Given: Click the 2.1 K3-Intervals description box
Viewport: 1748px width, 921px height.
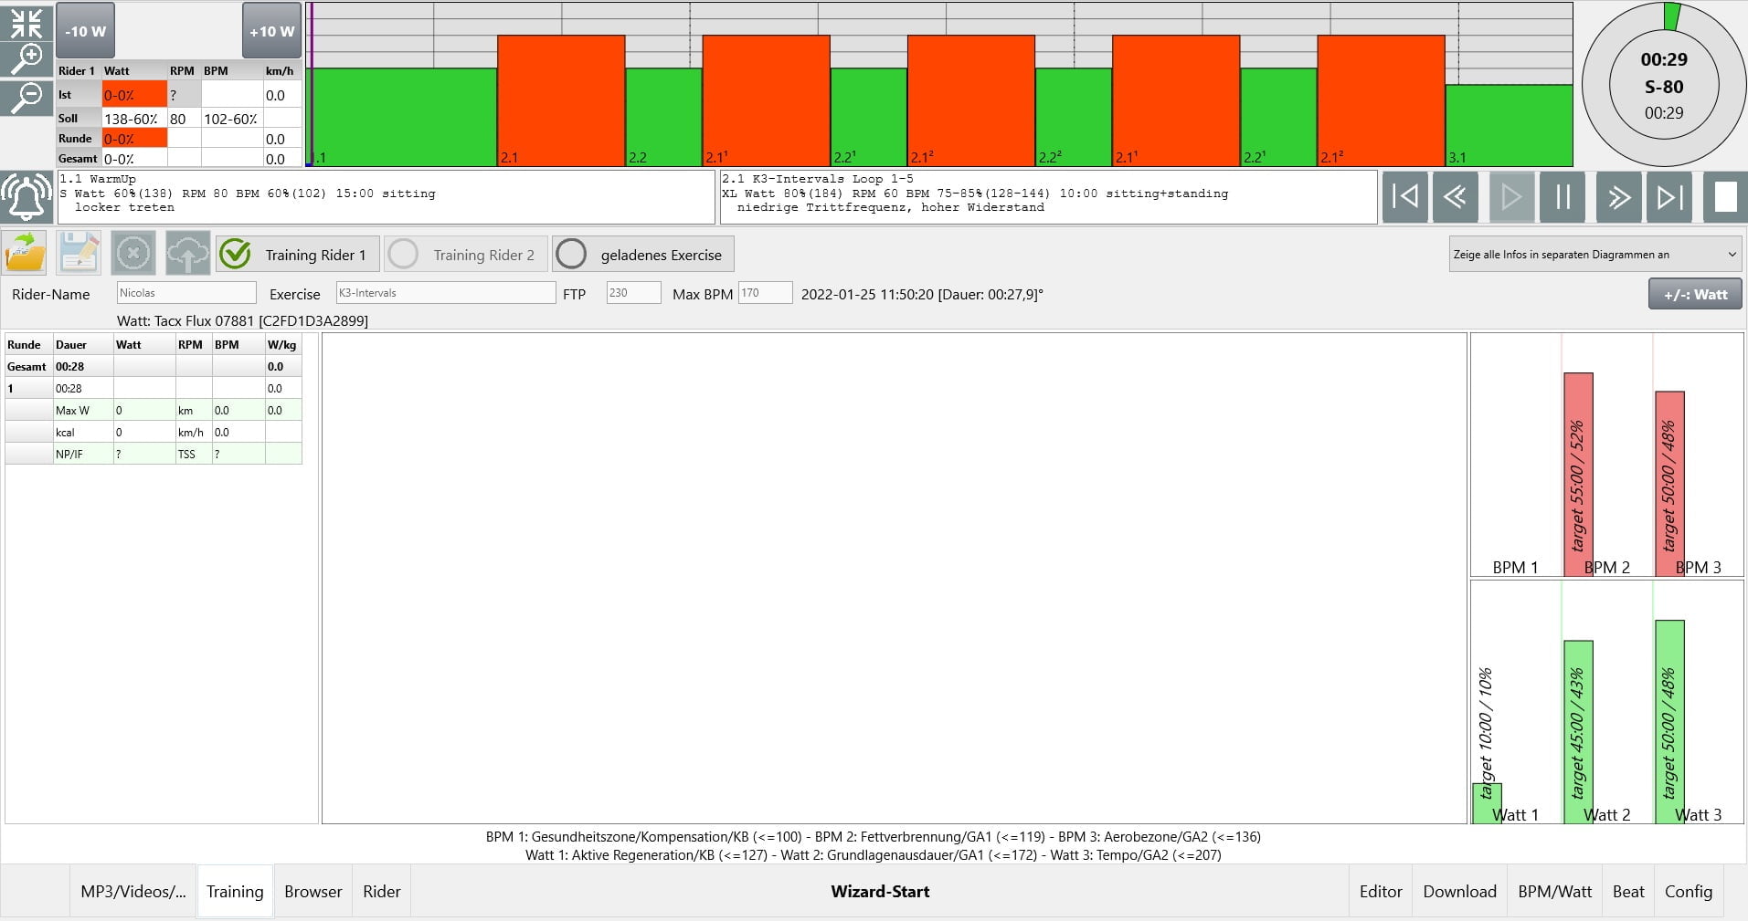Looking at the screenshot, I should 1048,196.
